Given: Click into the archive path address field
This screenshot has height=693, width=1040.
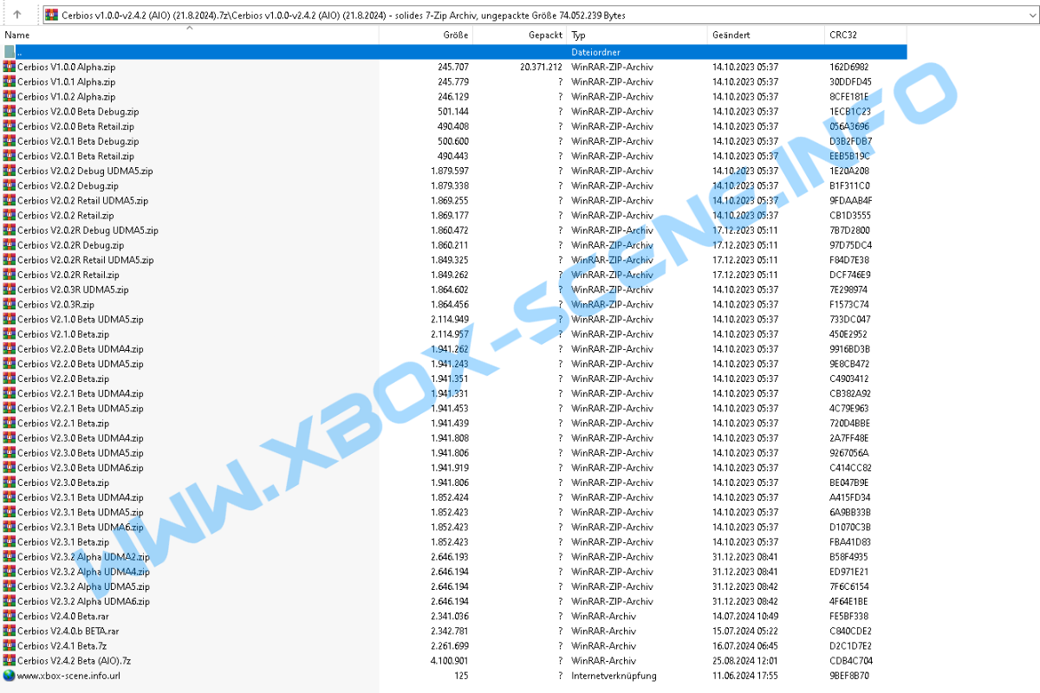Looking at the screenshot, I should [x=539, y=15].
